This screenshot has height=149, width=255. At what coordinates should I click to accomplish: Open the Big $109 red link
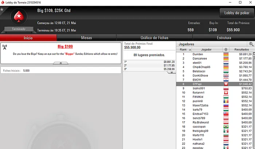[x=65, y=47]
